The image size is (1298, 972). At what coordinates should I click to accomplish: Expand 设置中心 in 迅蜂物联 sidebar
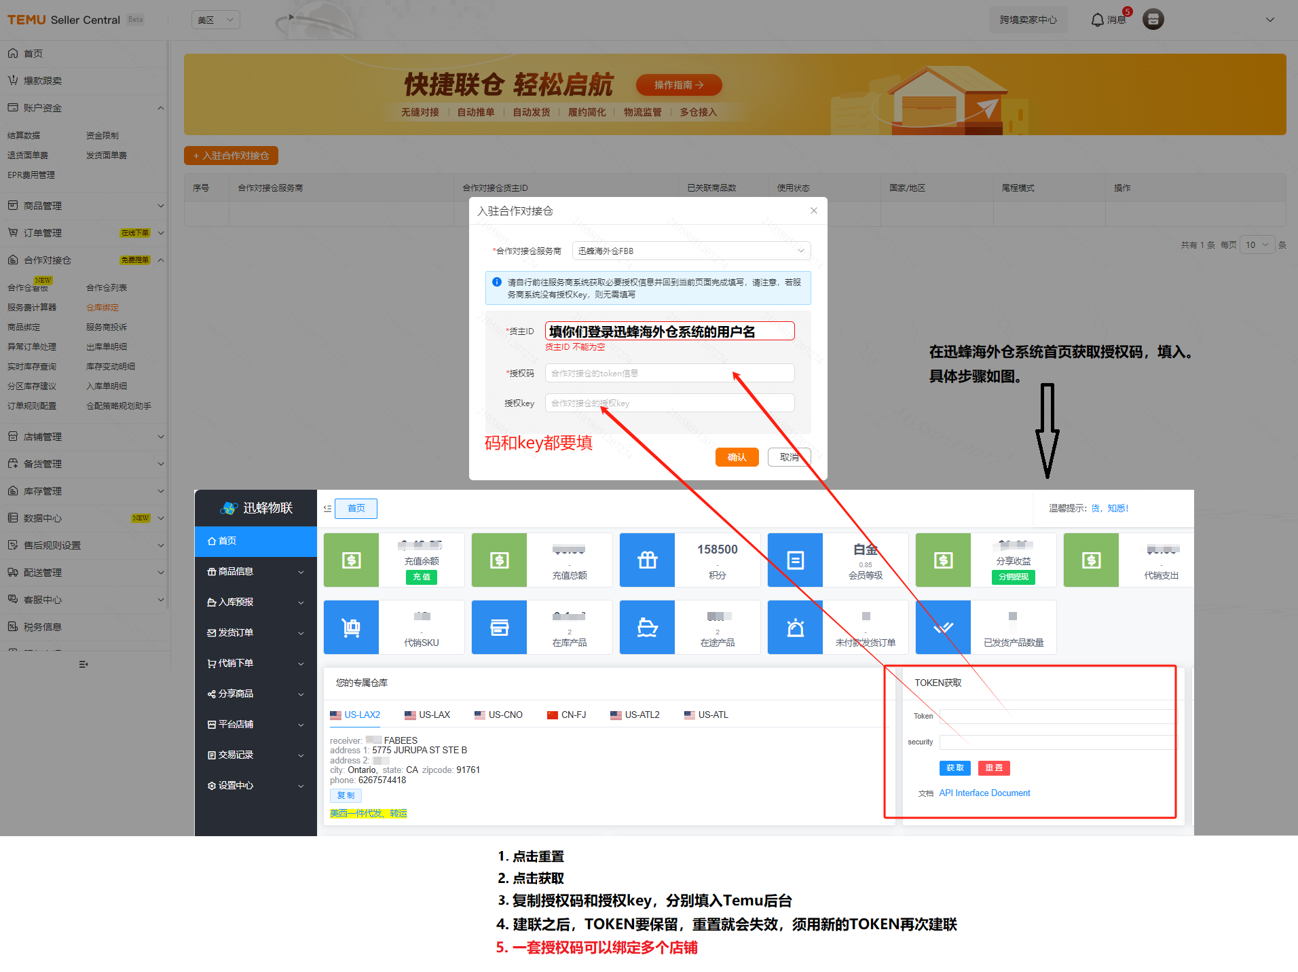click(x=256, y=785)
